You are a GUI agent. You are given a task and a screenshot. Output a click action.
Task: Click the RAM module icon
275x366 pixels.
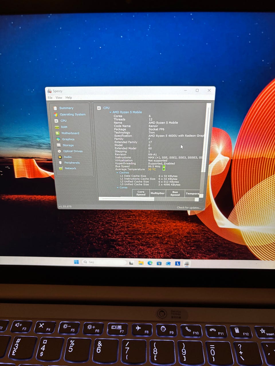(x=57, y=127)
